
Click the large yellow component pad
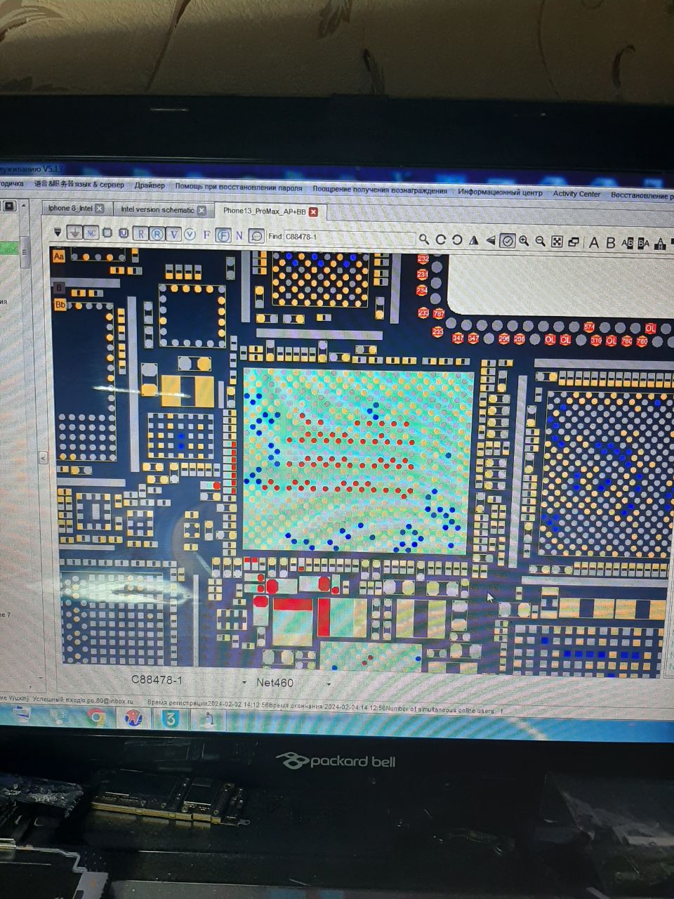click(x=187, y=391)
